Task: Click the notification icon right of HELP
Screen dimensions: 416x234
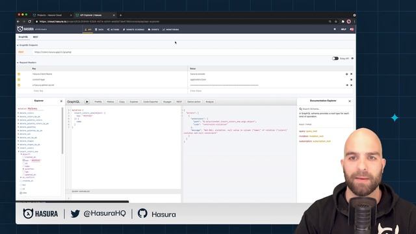Action: point(352,29)
